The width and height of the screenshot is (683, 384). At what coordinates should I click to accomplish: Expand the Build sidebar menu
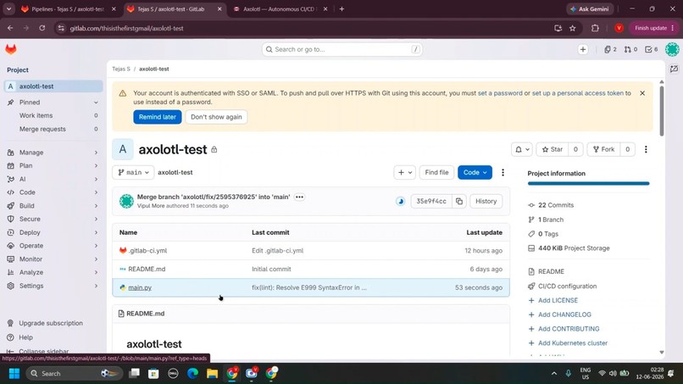click(x=53, y=206)
